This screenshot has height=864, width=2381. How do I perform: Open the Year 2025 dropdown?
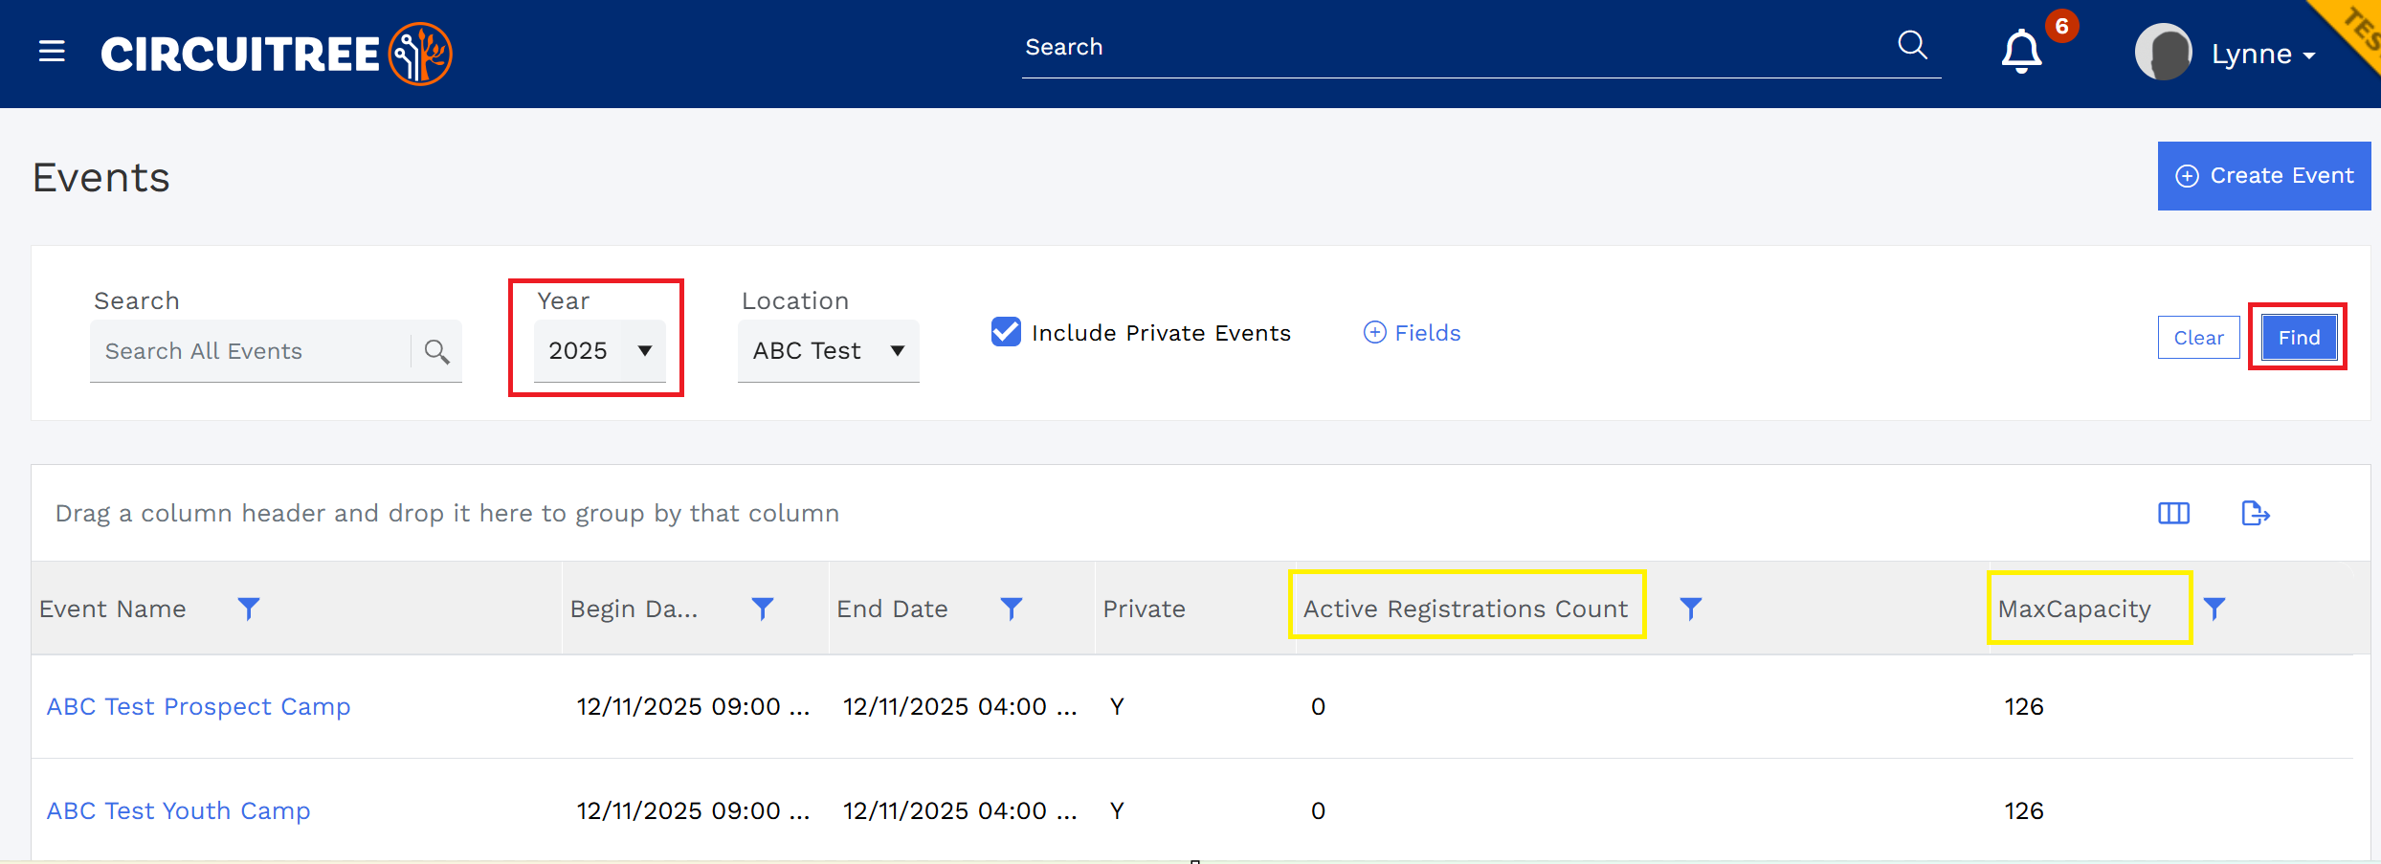coord(600,351)
